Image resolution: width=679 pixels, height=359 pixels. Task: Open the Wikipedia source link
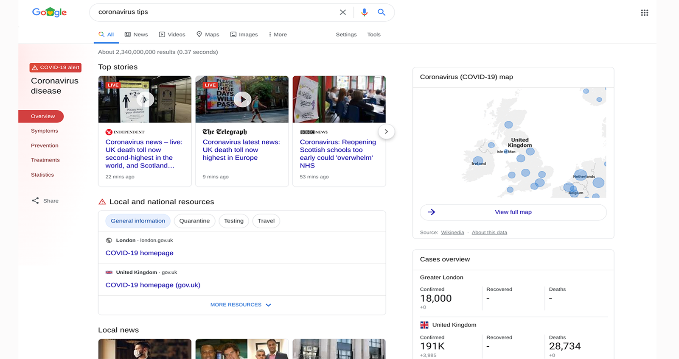[452, 232]
